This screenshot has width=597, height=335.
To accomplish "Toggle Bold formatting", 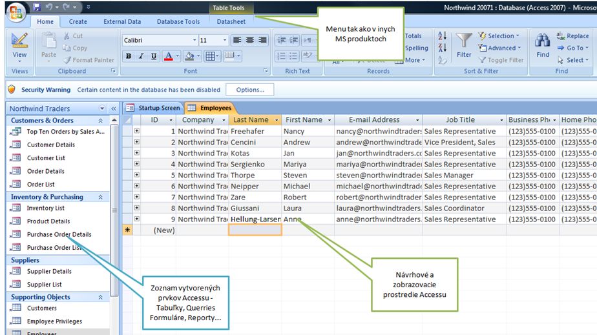I will tap(129, 56).
